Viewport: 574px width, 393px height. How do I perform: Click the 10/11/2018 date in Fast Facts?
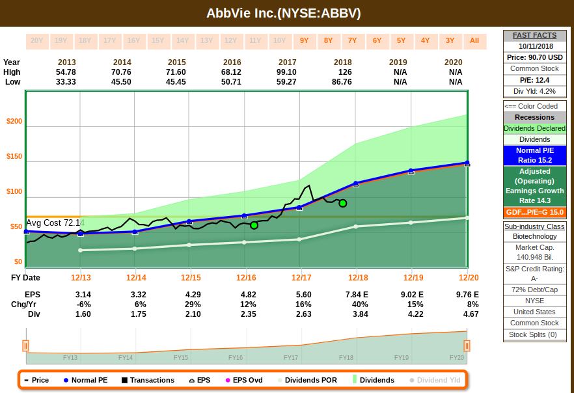click(x=534, y=46)
